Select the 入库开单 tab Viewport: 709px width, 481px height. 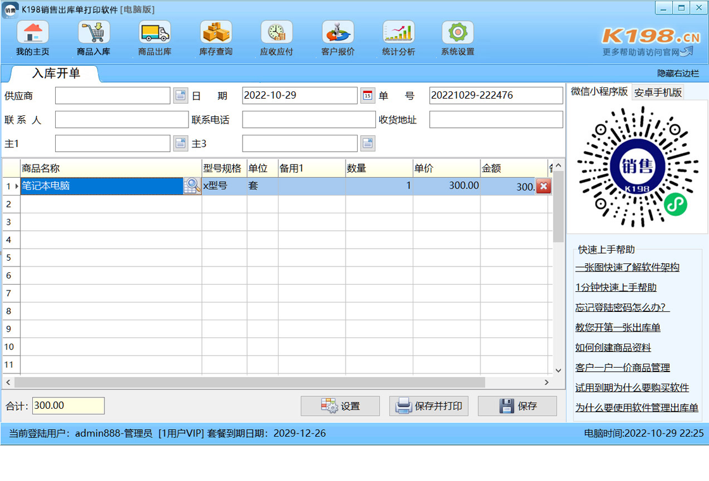56,73
